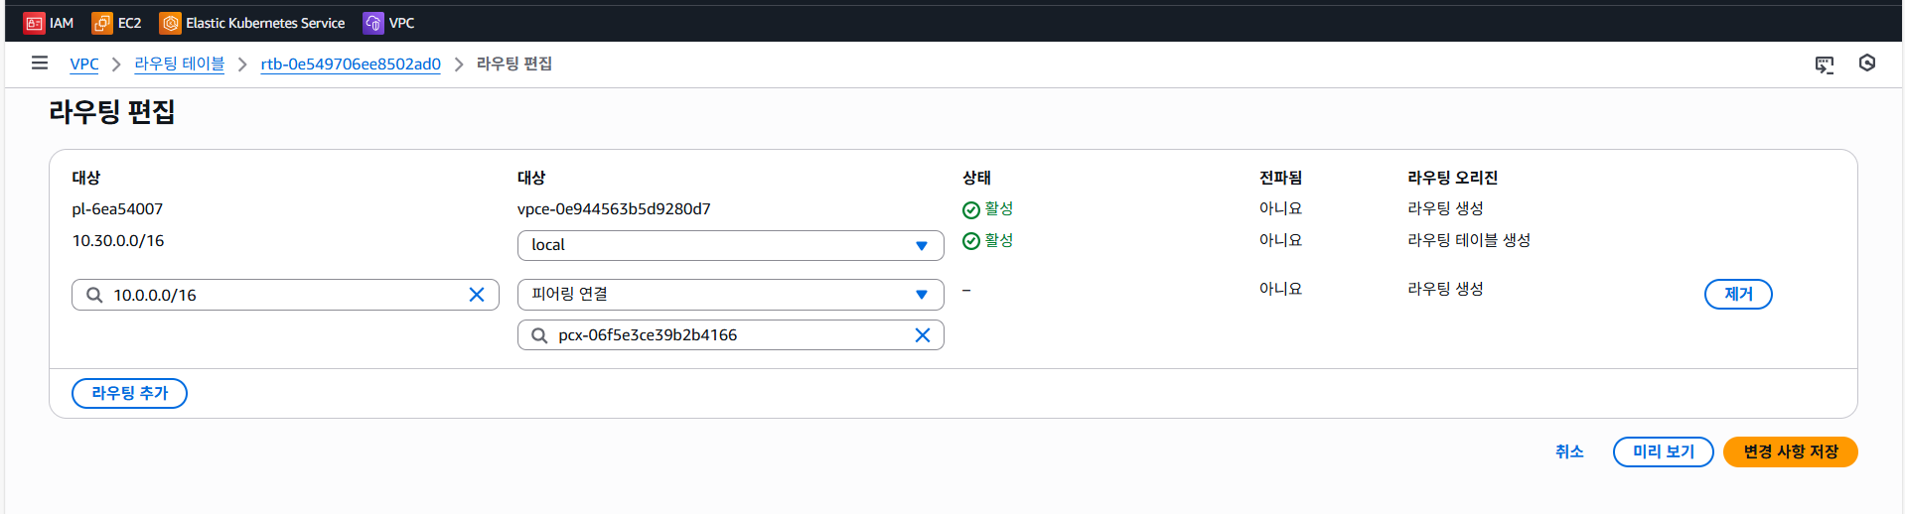Remove the 10.0.0.0/16 route with 제거
1905x514 pixels.
[x=1738, y=294]
